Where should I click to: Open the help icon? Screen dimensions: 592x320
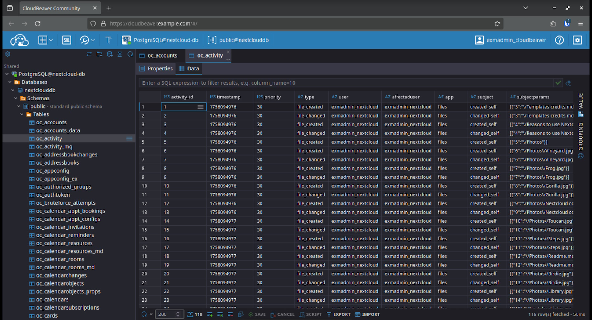[x=559, y=40]
